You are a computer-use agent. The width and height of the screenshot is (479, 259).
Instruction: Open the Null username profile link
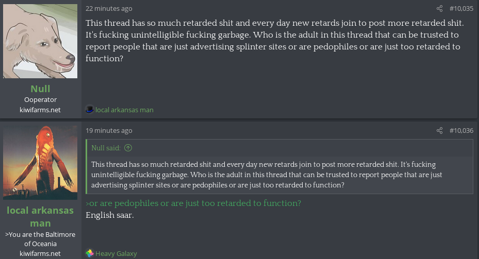40,89
